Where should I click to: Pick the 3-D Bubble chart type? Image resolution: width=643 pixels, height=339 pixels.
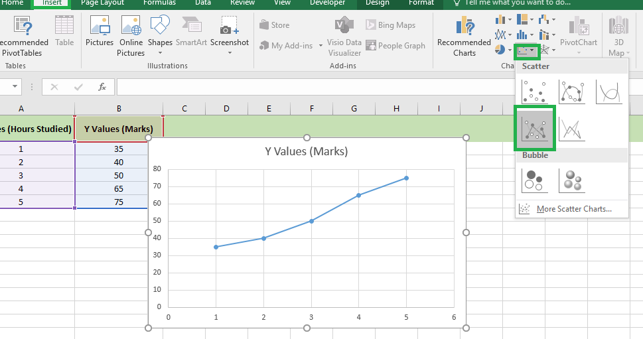tap(571, 179)
